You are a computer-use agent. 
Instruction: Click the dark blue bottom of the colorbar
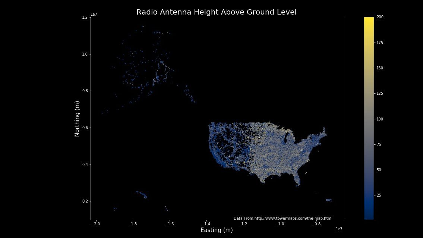click(369, 217)
